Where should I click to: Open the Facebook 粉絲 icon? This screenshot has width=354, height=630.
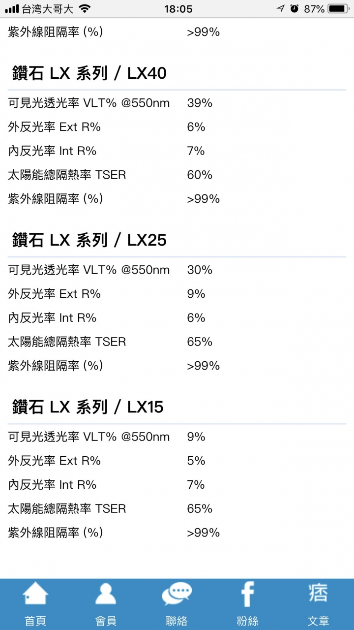click(247, 594)
